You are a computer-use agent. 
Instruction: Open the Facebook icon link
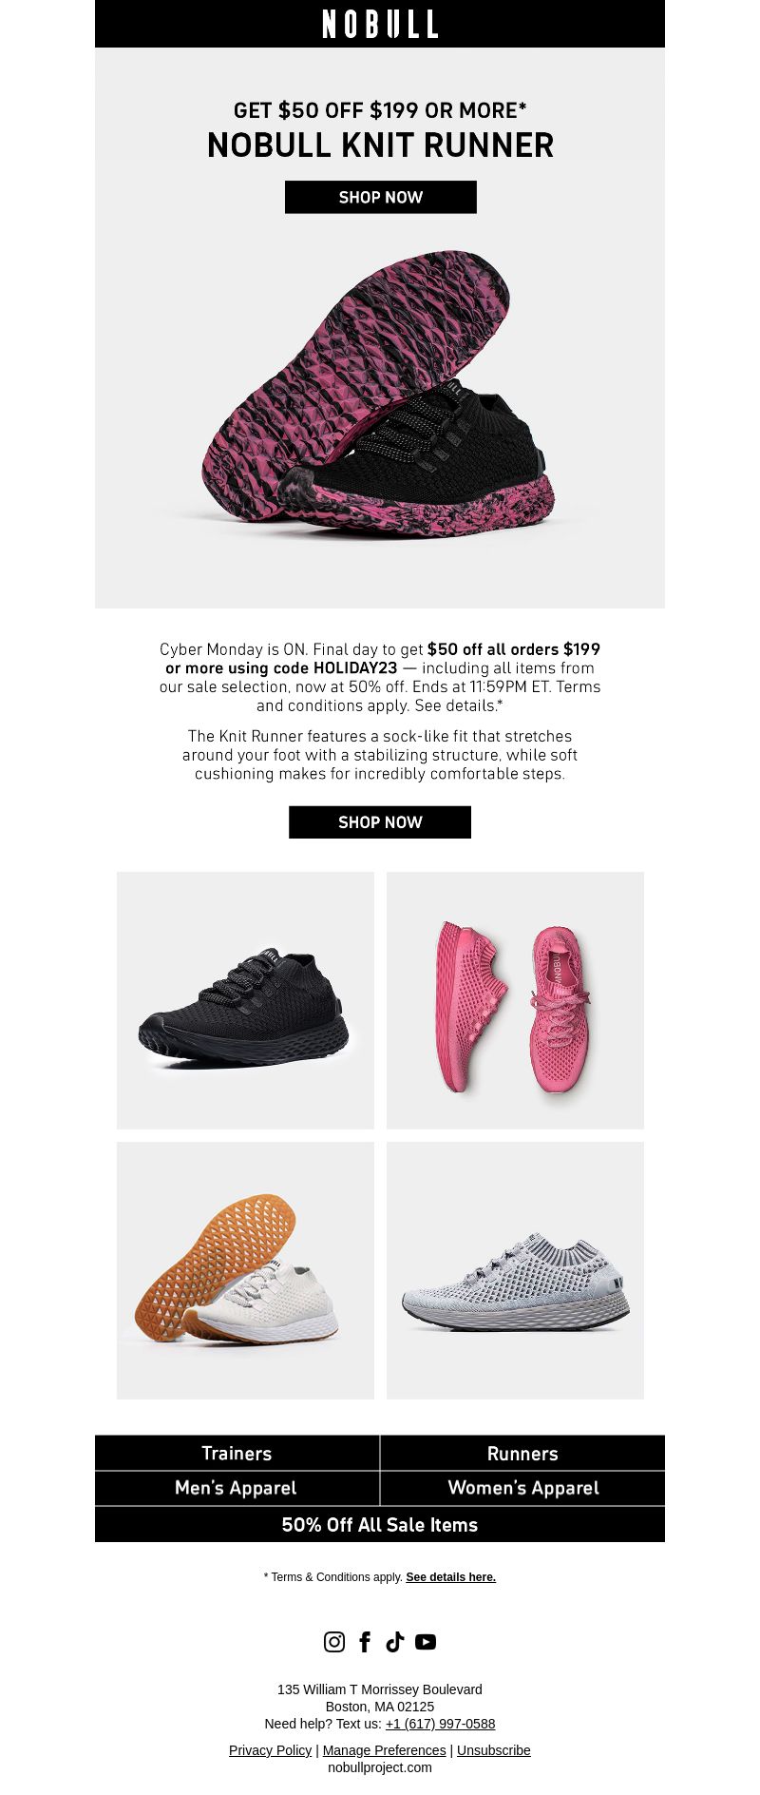[365, 1642]
